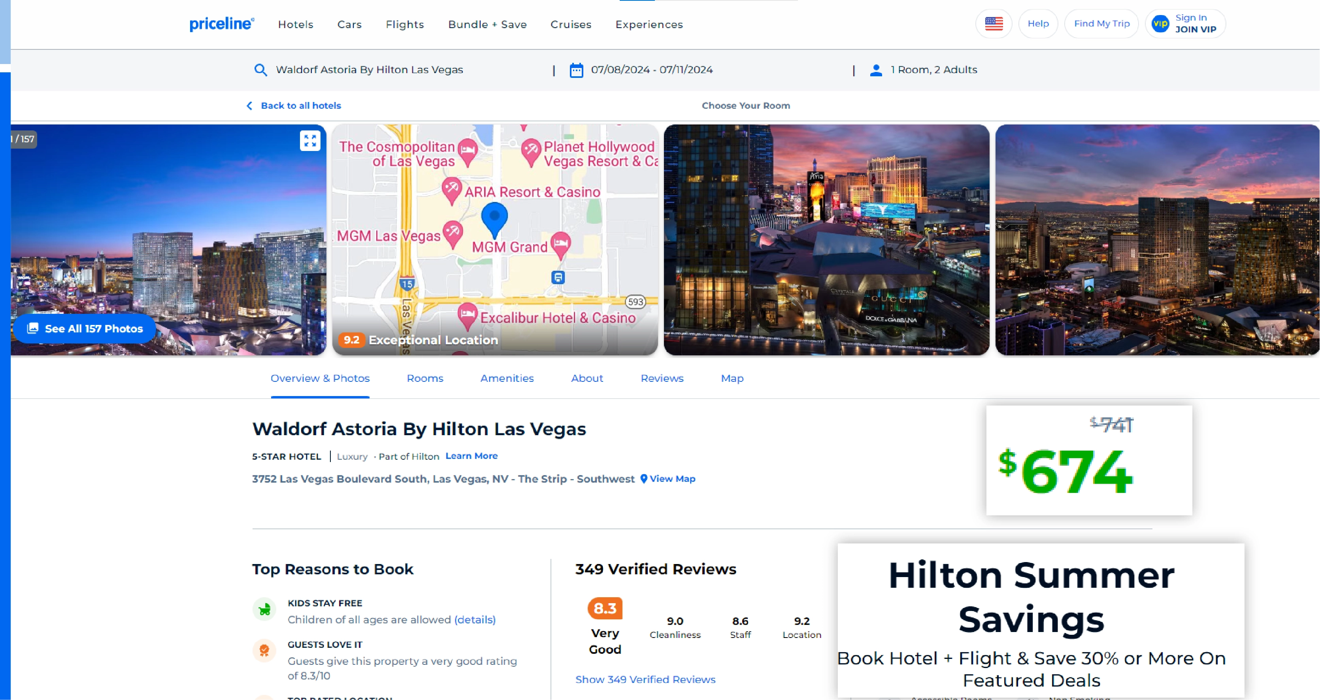
Task: Click the calendar icon beside the dates
Action: click(577, 70)
